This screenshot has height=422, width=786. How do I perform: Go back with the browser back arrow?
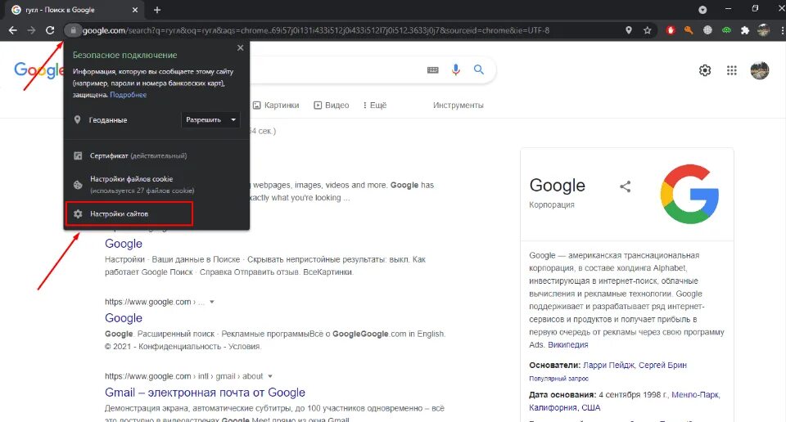coord(13,30)
